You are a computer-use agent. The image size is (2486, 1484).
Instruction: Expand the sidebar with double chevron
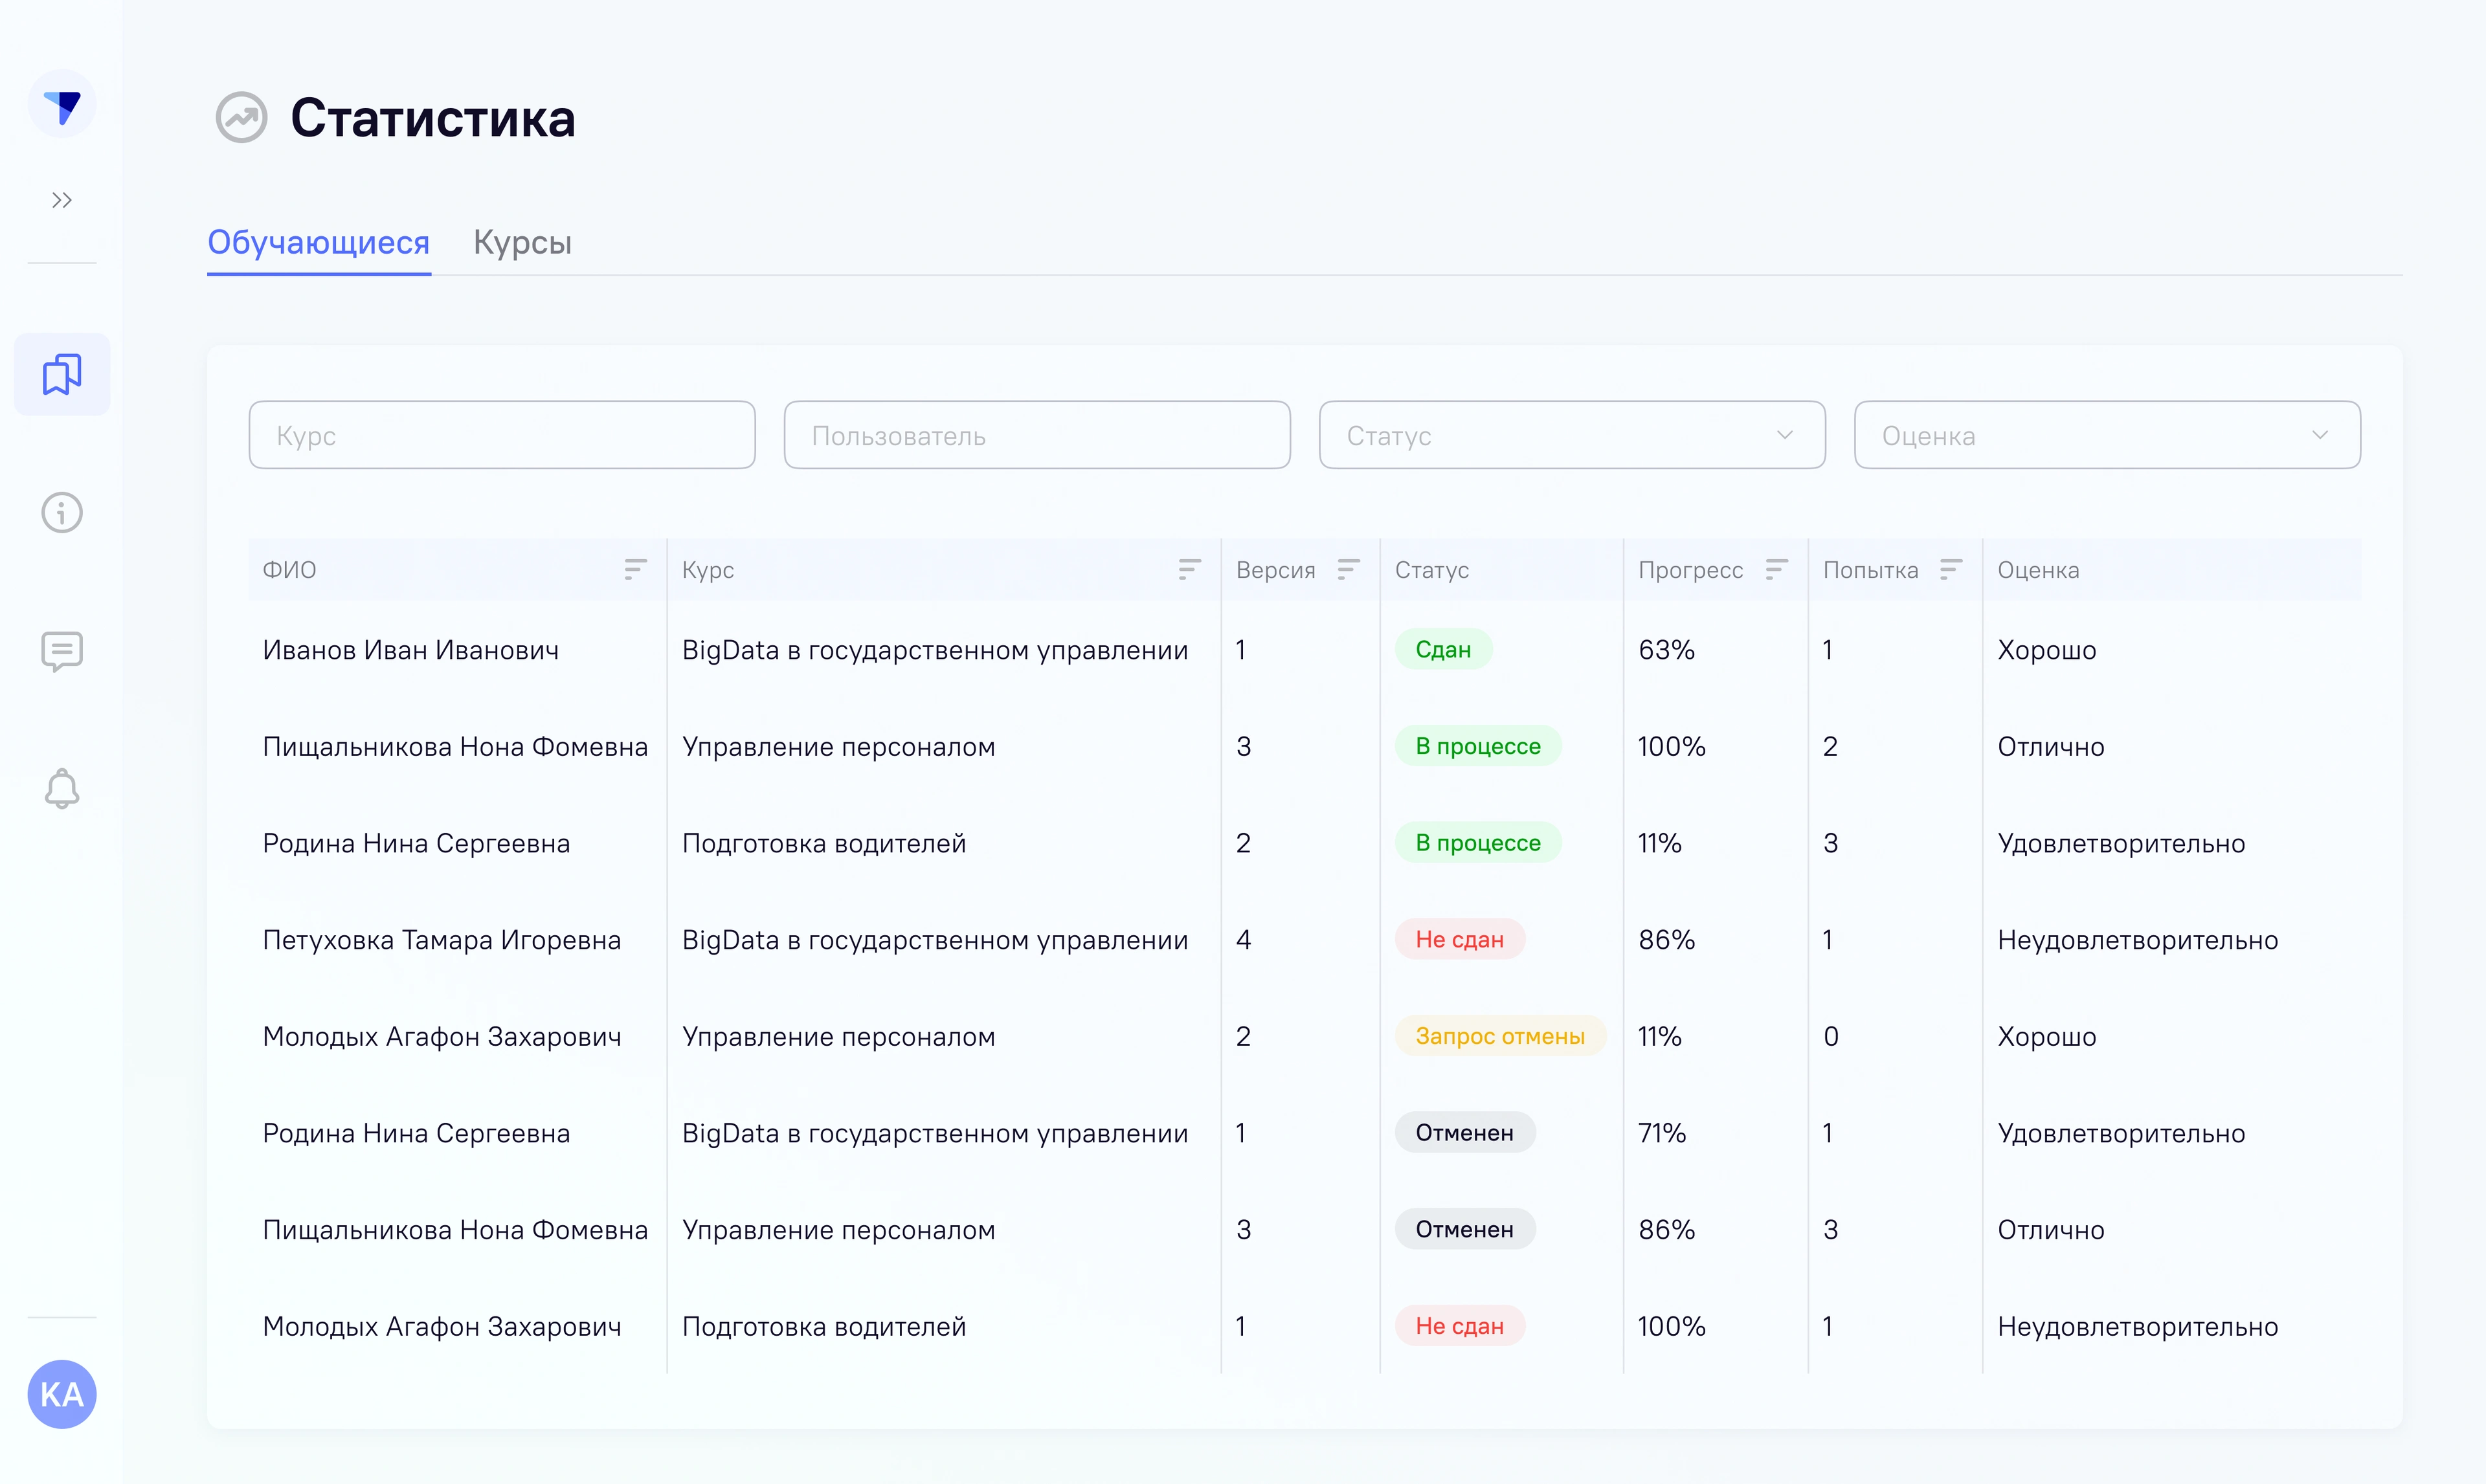[x=62, y=200]
